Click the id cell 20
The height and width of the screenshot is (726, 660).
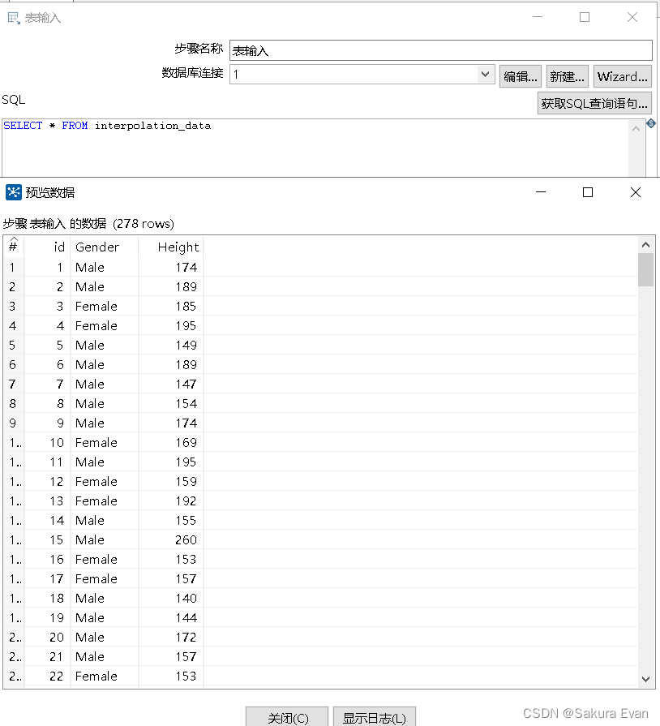[x=47, y=637]
